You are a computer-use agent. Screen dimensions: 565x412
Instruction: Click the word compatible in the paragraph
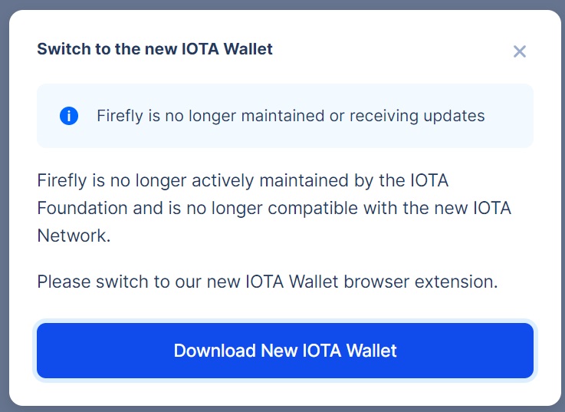313,209
